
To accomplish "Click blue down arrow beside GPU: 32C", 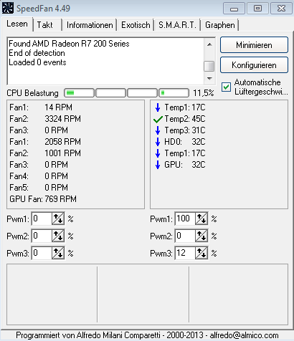I will click(x=158, y=165).
